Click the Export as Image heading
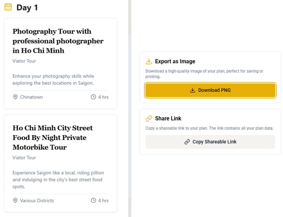Screen dimensions: 283x217 [175, 62]
